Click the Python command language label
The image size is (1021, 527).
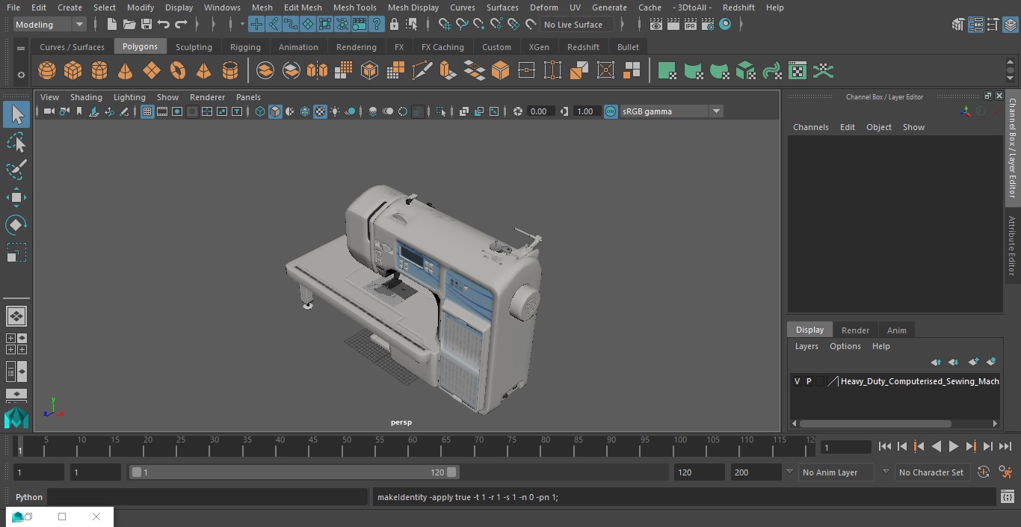[29, 497]
